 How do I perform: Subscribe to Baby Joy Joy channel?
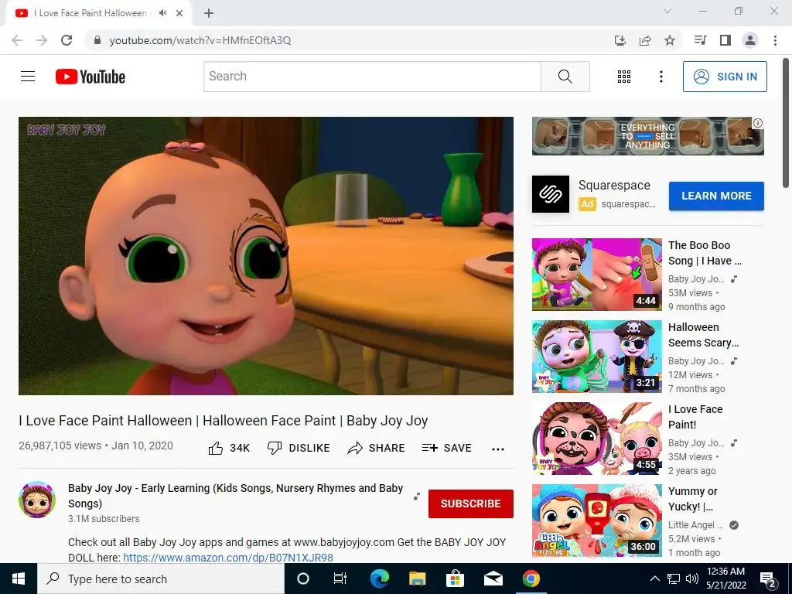click(x=471, y=504)
